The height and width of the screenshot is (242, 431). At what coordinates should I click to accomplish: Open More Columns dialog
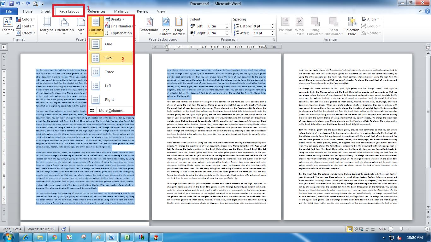click(x=111, y=111)
